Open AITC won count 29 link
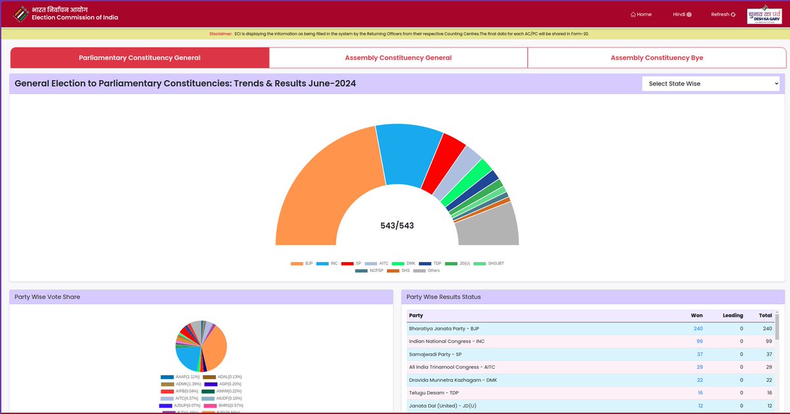The height and width of the screenshot is (414, 790). tap(700, 367)
